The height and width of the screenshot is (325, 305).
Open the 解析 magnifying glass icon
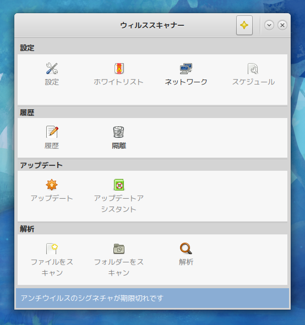click(x=186, y=248)
